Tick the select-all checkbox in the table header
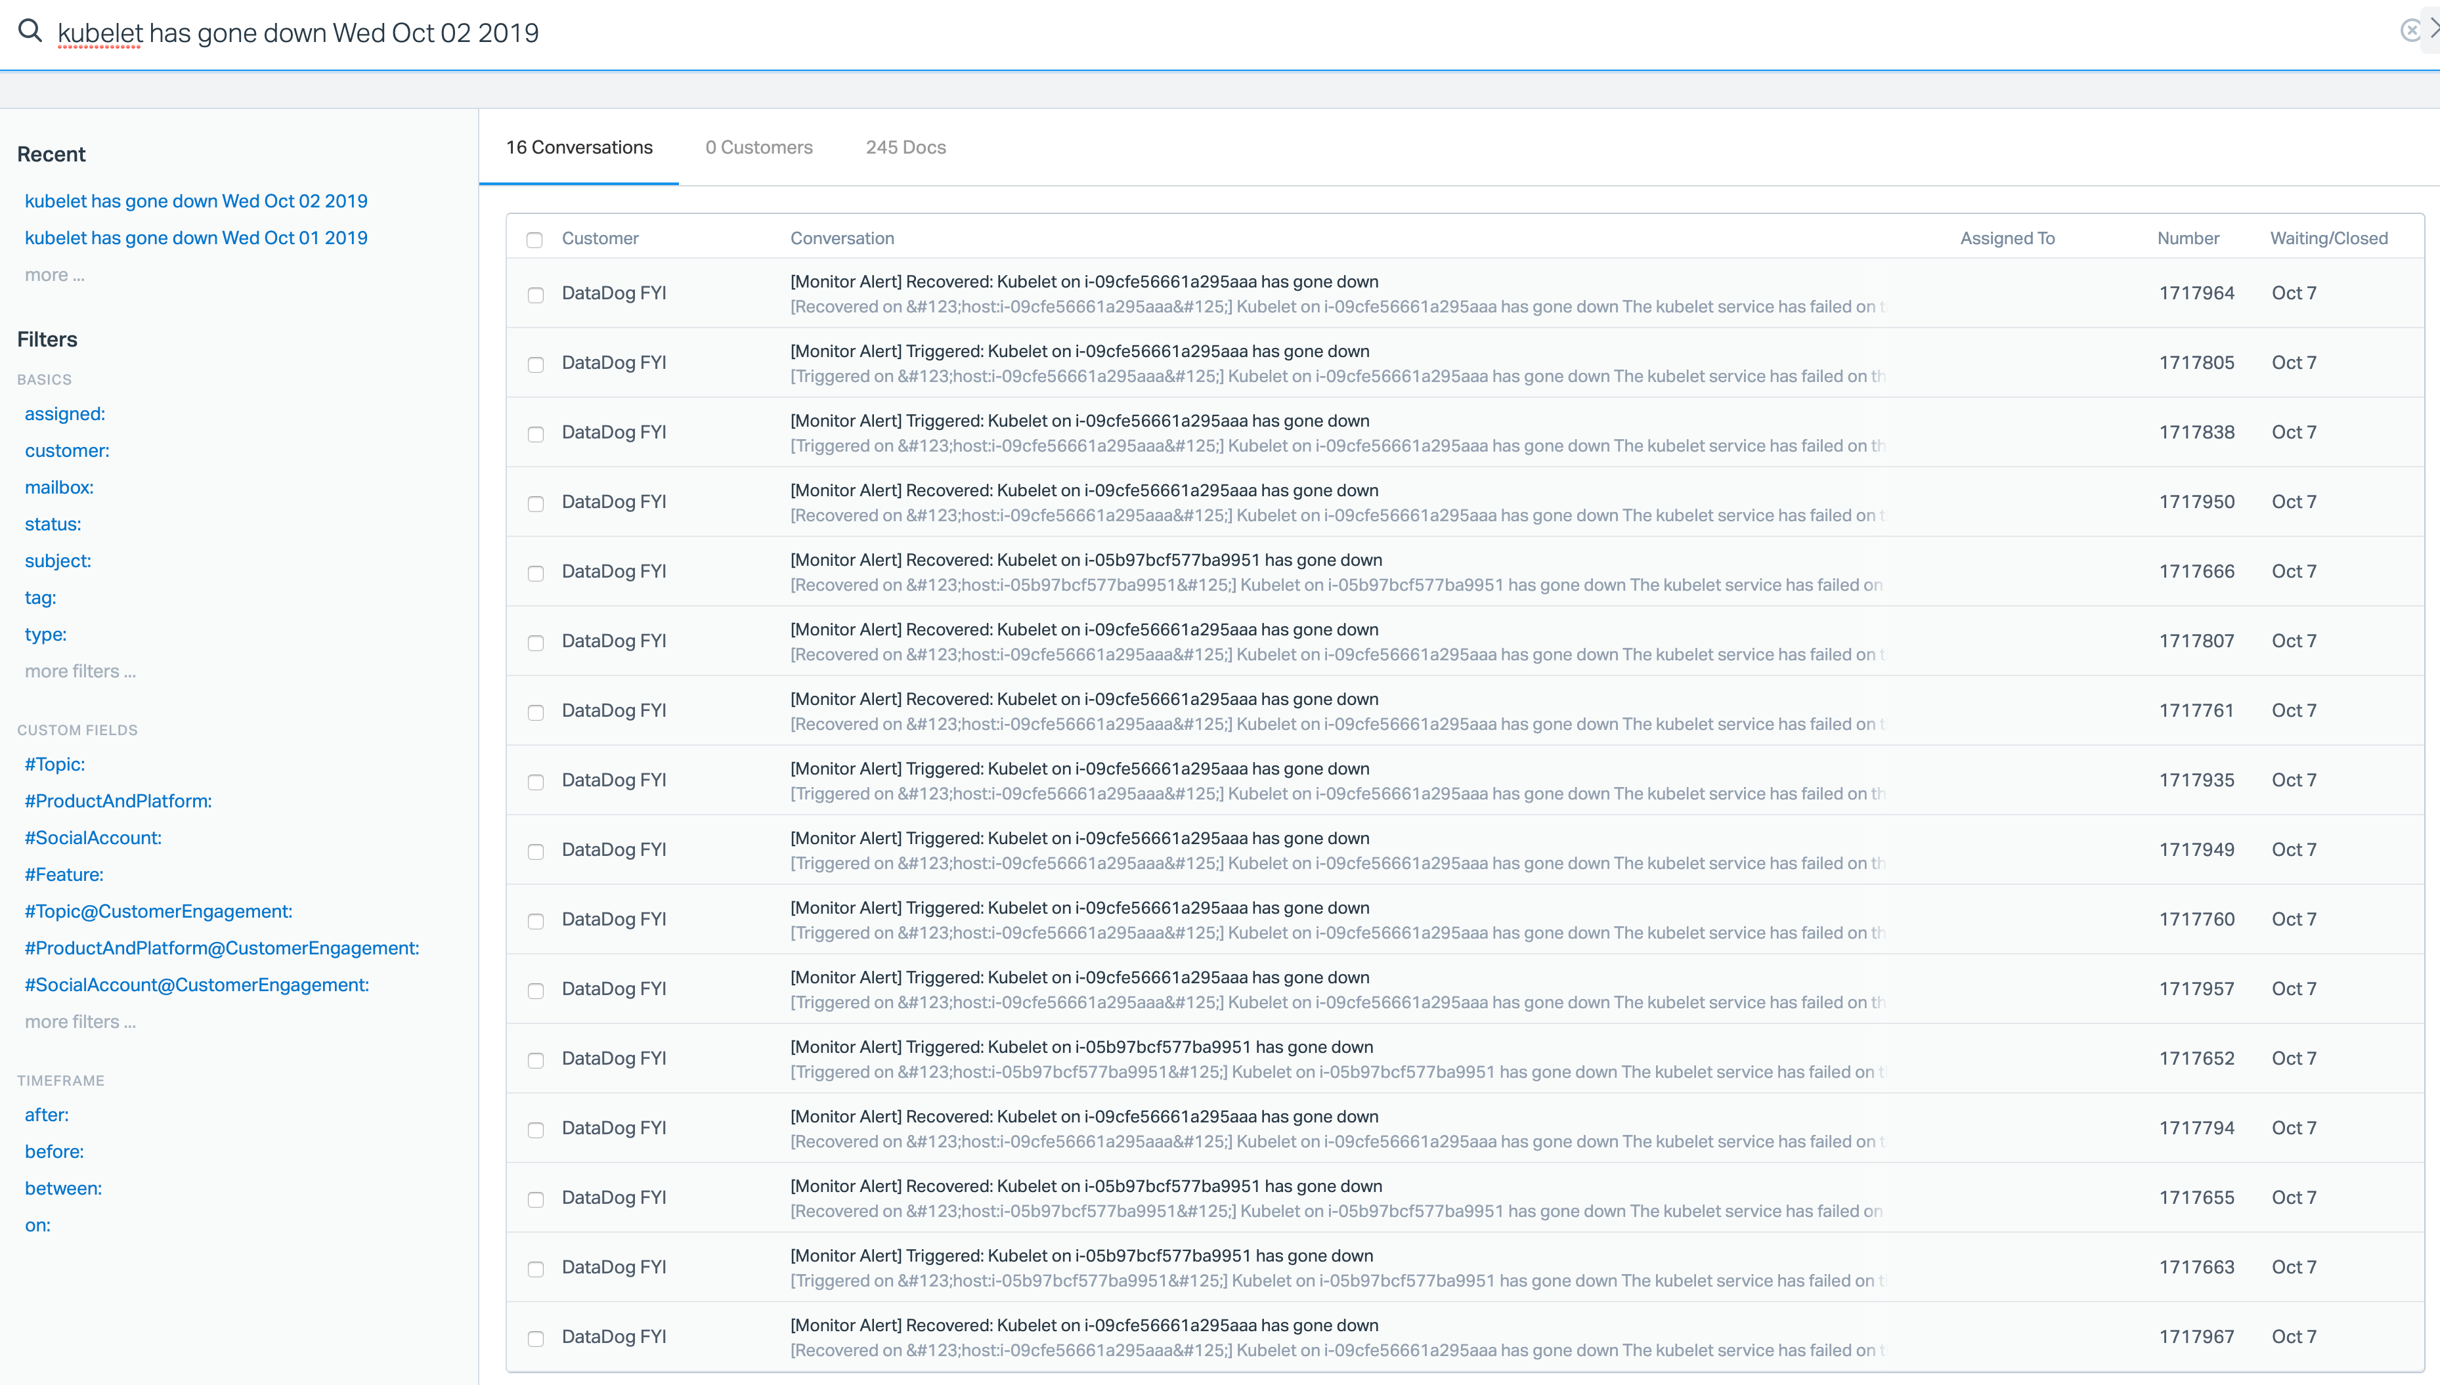 click(x=534, y=240)
